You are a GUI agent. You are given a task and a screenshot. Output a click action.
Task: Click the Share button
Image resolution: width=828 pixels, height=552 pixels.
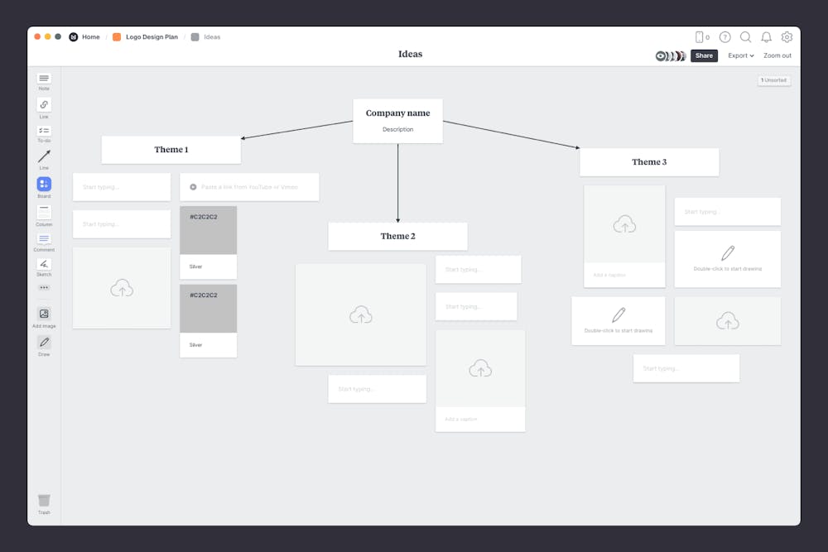pos(704,55)
